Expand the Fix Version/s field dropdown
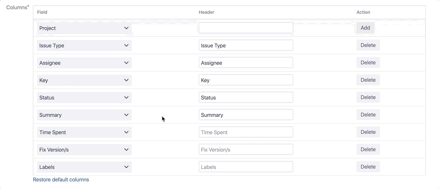The width and height of the screenshot is (439, 188). click(84, 149)
